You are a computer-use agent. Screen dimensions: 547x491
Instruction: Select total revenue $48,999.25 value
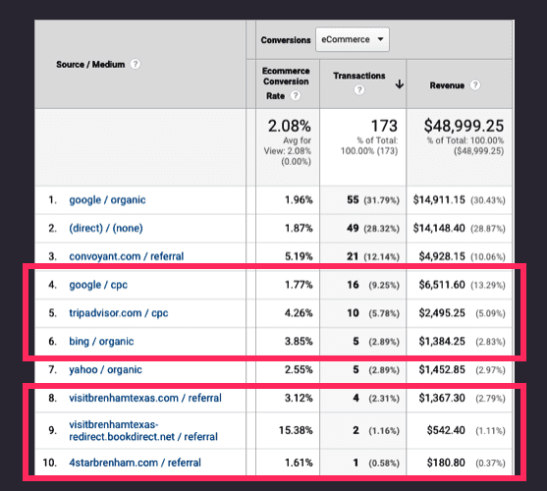click(x=464, y=126)
